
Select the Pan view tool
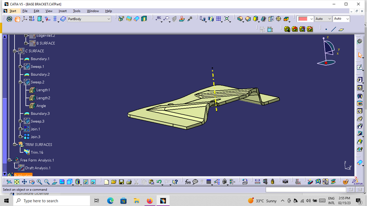(24, 182)
